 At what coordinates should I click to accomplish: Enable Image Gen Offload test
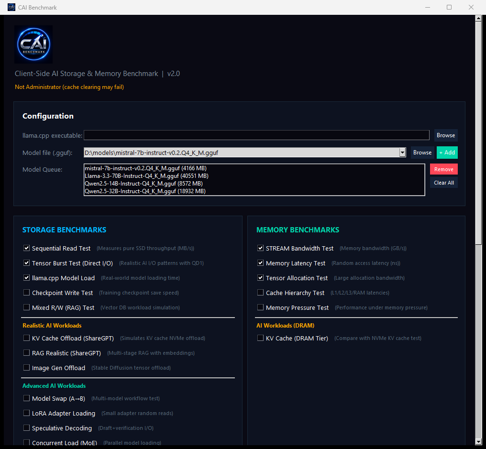click(x=27, y=368)
